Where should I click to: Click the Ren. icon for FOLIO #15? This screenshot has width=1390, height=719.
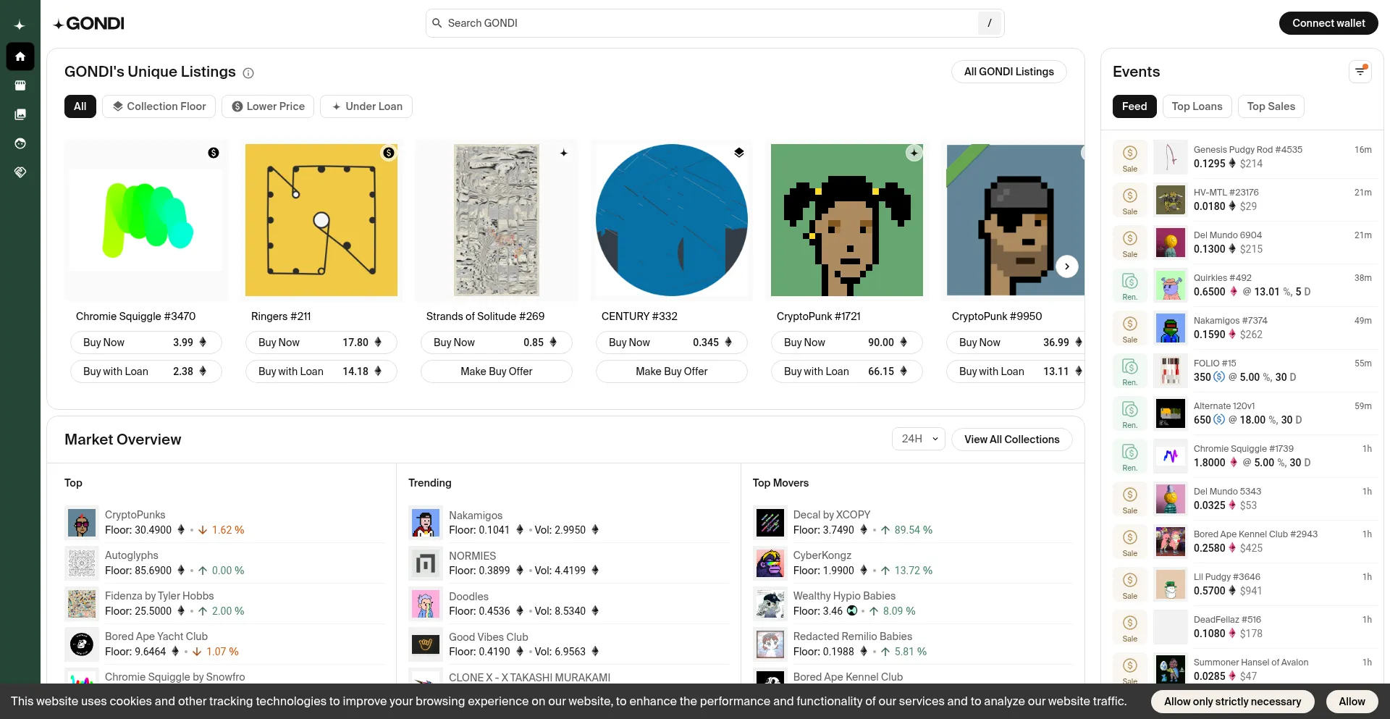[1130, 371]
